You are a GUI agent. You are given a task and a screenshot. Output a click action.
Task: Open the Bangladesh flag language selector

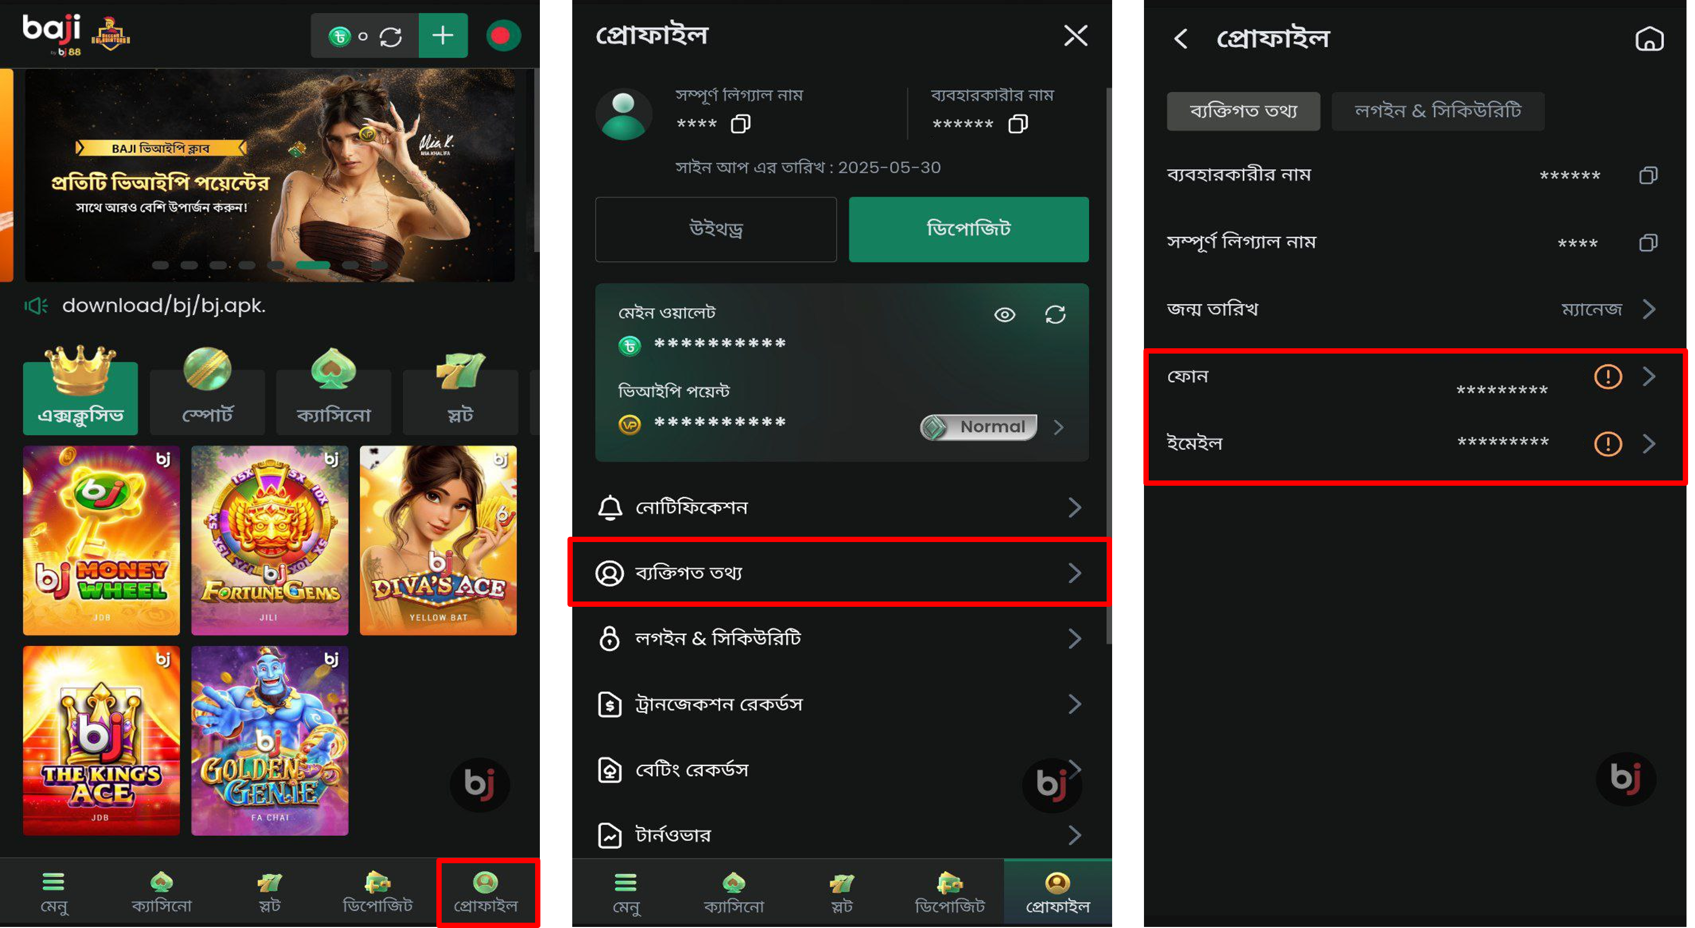[503, 36]
